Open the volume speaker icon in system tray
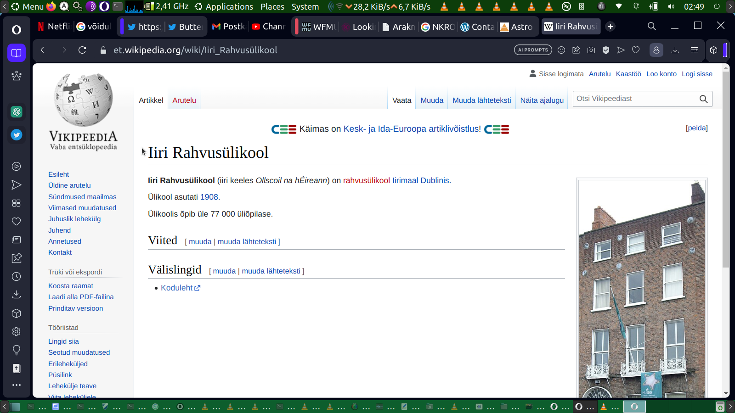The width and height of the screenshot is (735, 413). click(672, 6)
